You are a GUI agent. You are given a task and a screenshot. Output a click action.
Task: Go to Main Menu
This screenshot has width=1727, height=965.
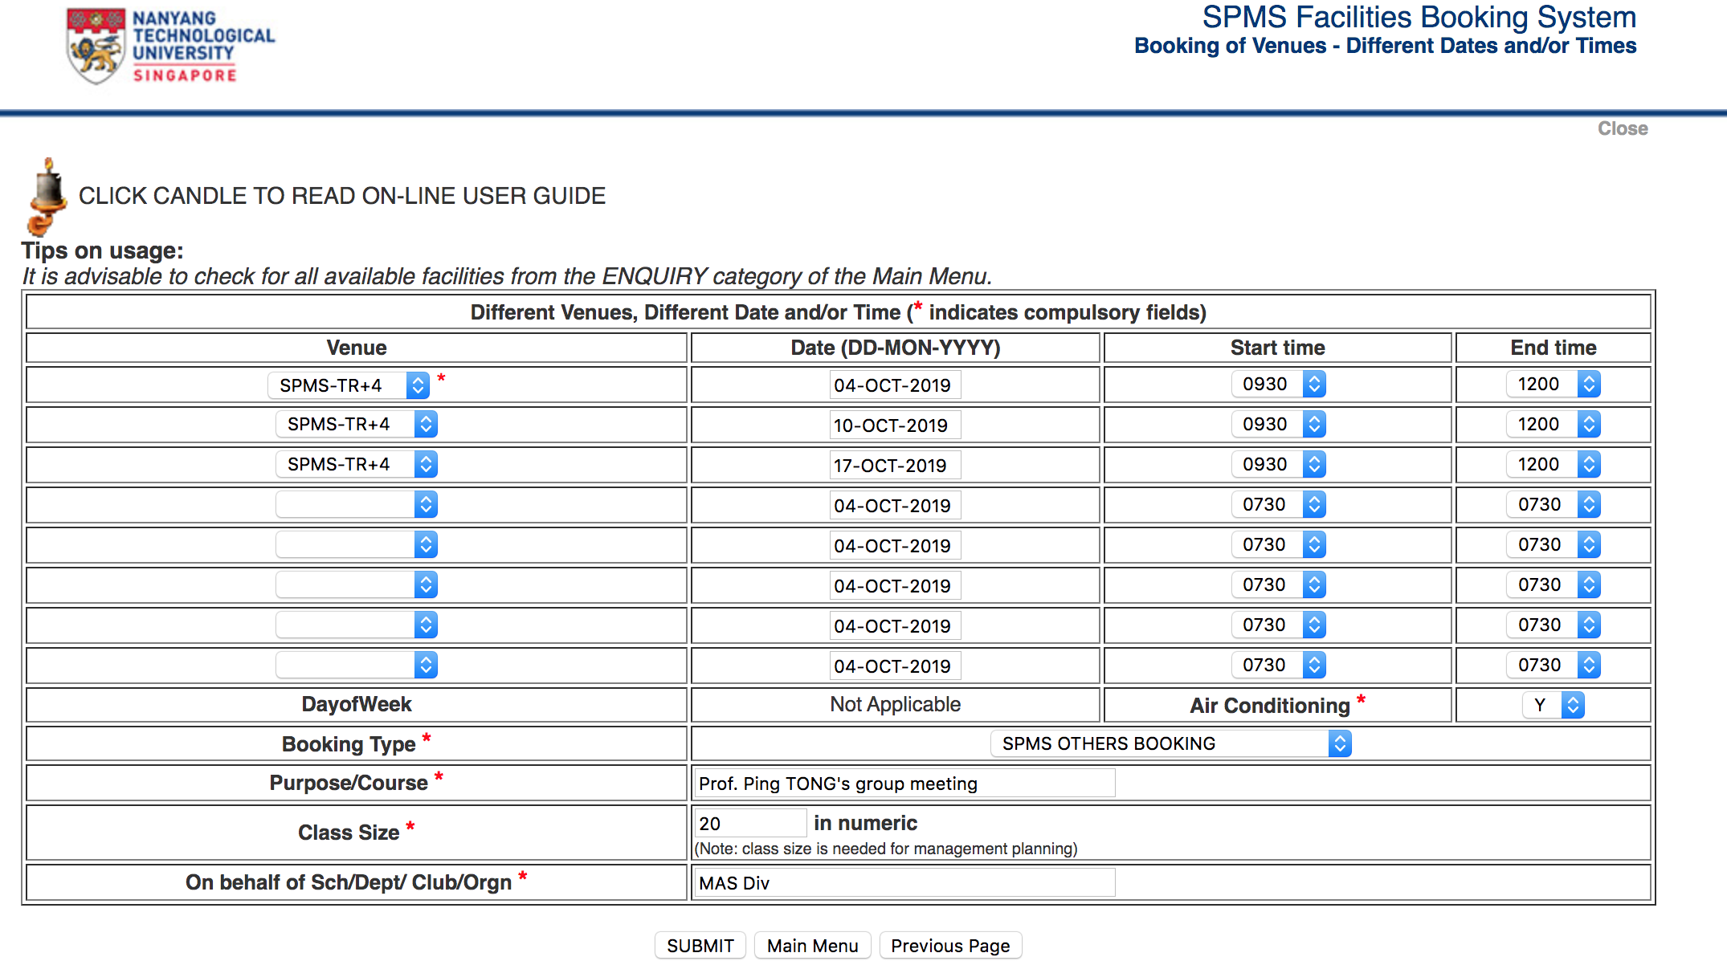pyautogui.click(x=812, y=946)
